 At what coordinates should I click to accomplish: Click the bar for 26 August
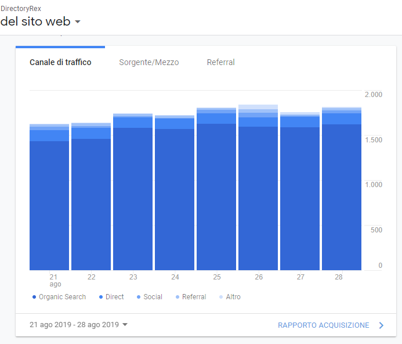point(258,187)
